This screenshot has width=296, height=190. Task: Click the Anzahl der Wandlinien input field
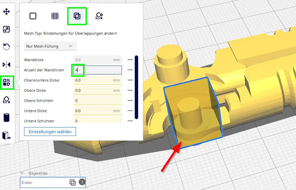pos(97,70)
